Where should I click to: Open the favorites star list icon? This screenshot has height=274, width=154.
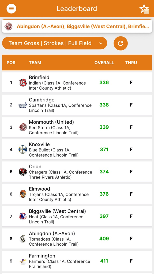click(144, 9)
